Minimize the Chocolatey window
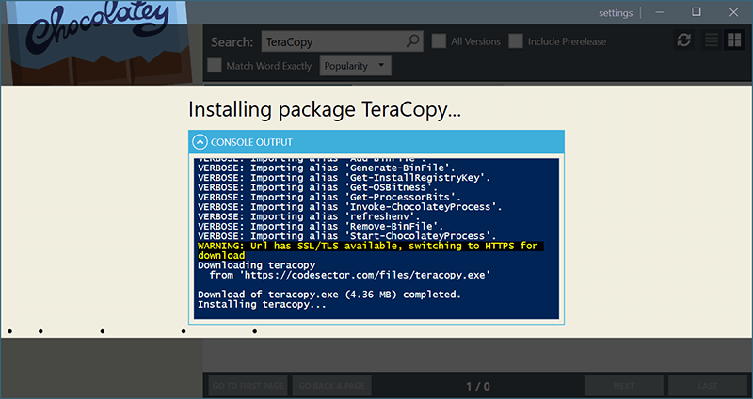Screen dimensions: 753x399 (x=660, y=12)
